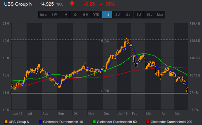
Task: Switch chart to 1 M range
Action: 65,15
